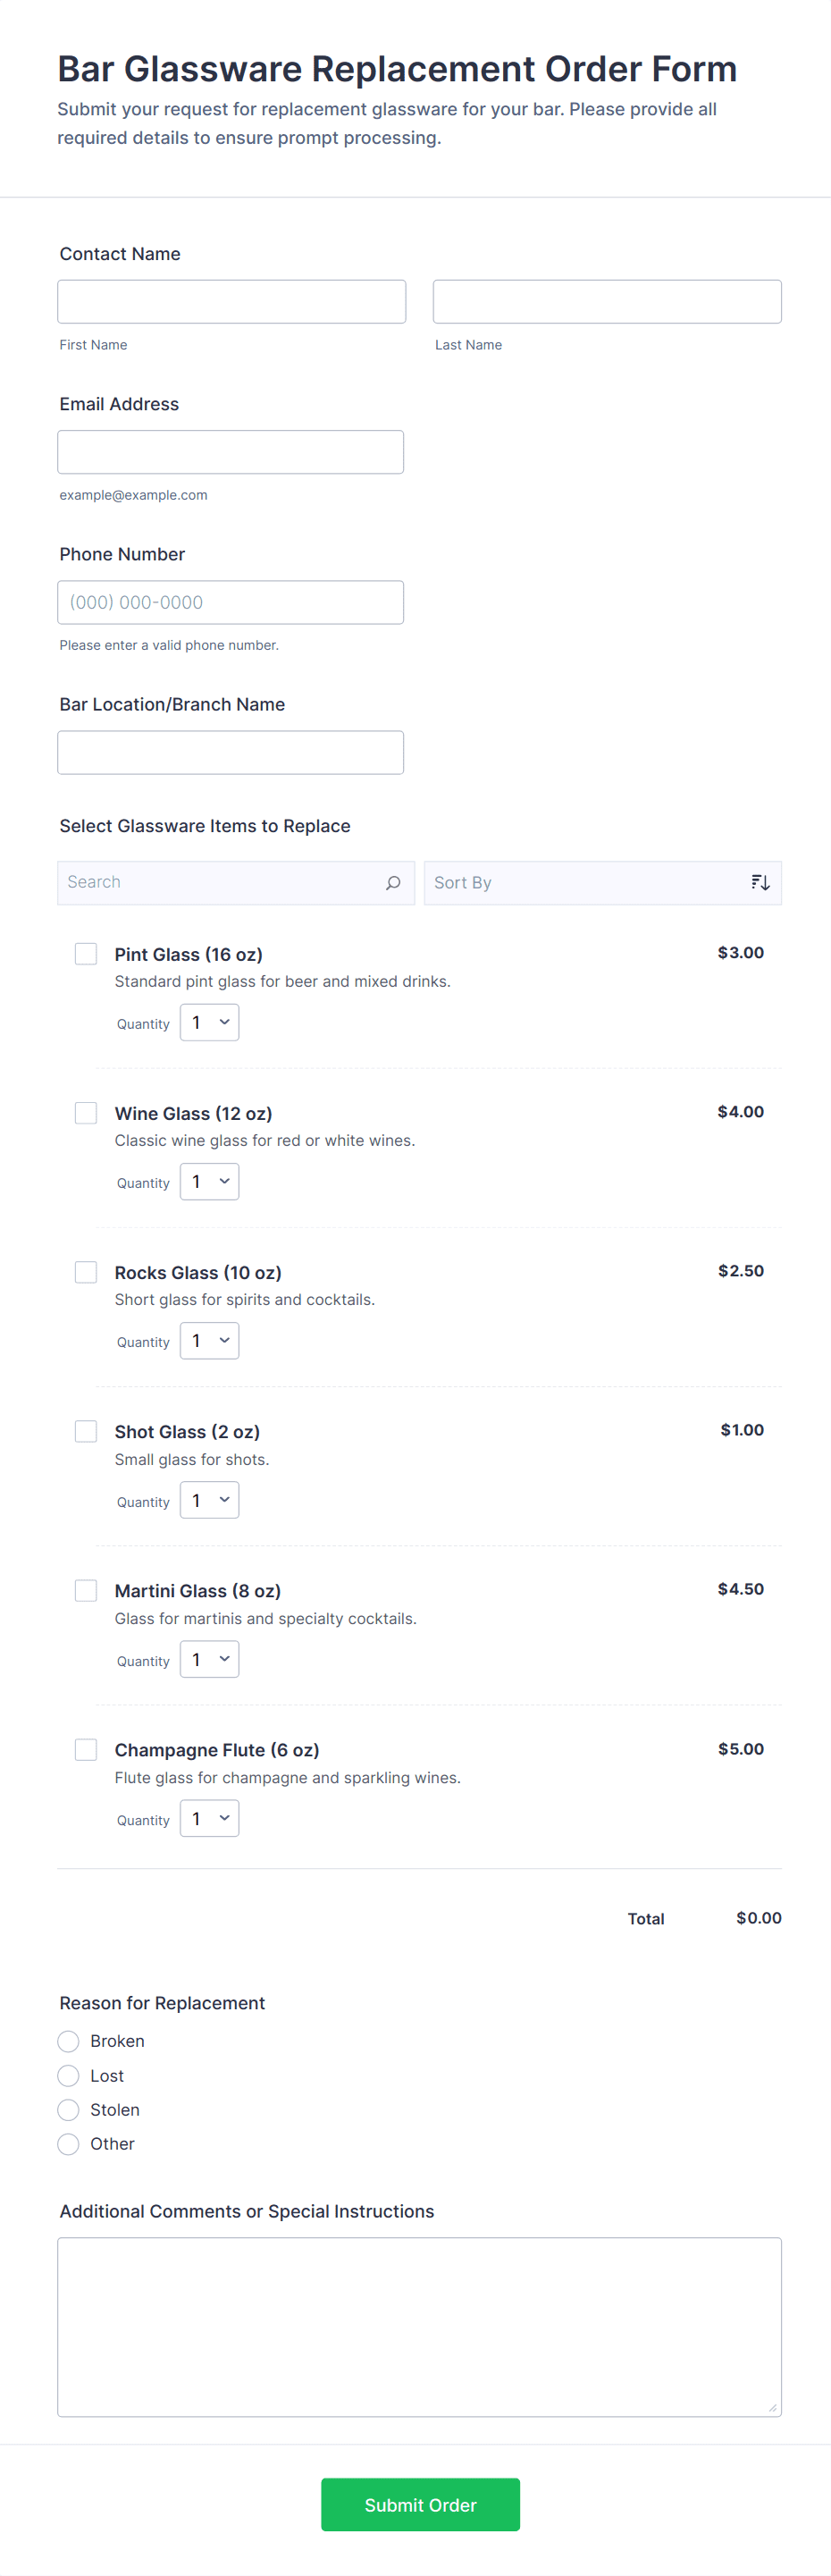Click the Sort By order icon
This screenshot has width=831, height=2576.
pyautogui.click(x=760, y=883)
